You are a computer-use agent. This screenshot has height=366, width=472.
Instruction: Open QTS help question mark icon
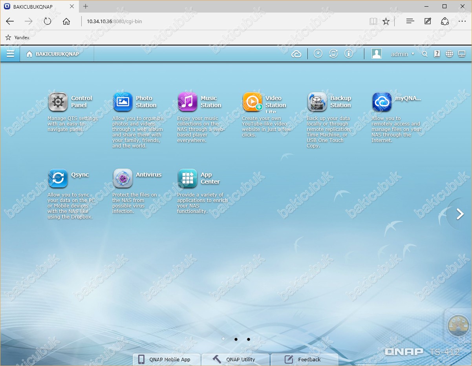coord(437,54)
